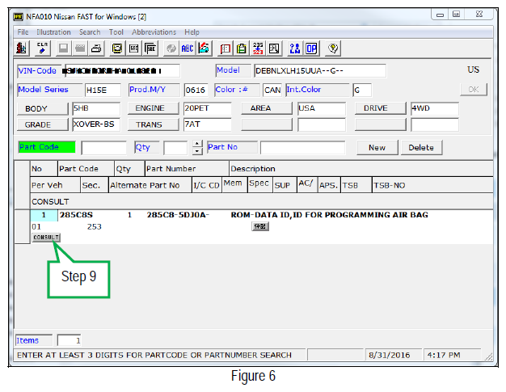Screen dimensions: 506x392
Task: Click the BODY button
Action: coord(43,109)
